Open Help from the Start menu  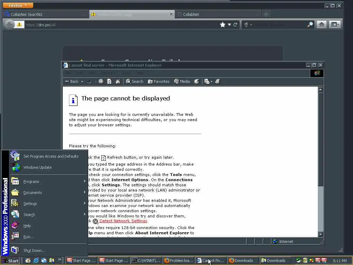pos(48,226)
